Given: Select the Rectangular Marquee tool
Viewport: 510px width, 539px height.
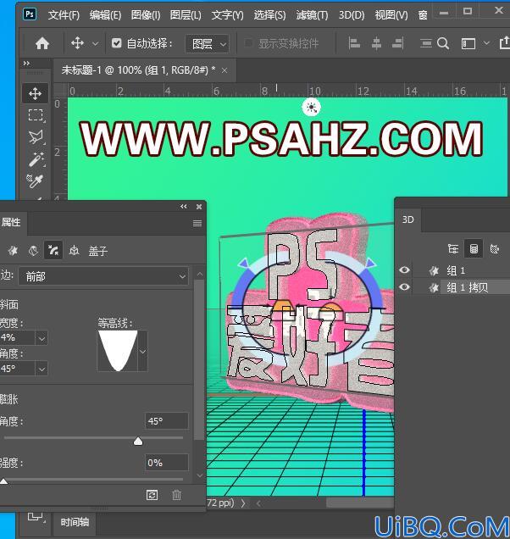Looking at the screenshot, I should click(x=36, y=115).
